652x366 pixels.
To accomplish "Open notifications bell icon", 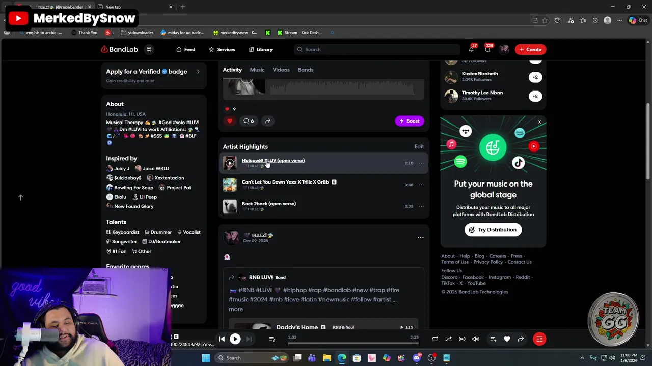I will 471,49.
